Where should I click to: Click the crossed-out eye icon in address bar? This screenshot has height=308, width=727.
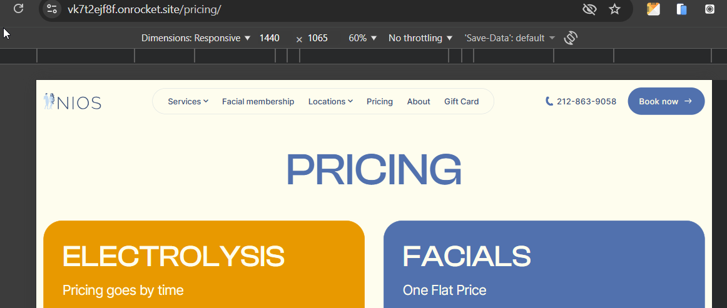(x=589, y=9)
